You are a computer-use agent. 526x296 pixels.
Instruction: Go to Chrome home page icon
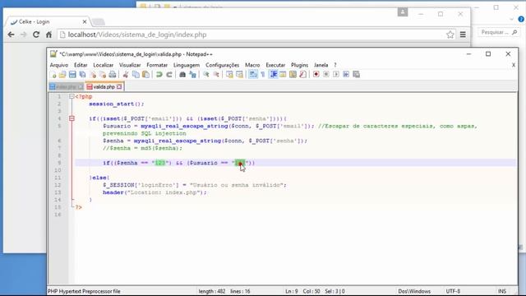click(x=49, y=35)
